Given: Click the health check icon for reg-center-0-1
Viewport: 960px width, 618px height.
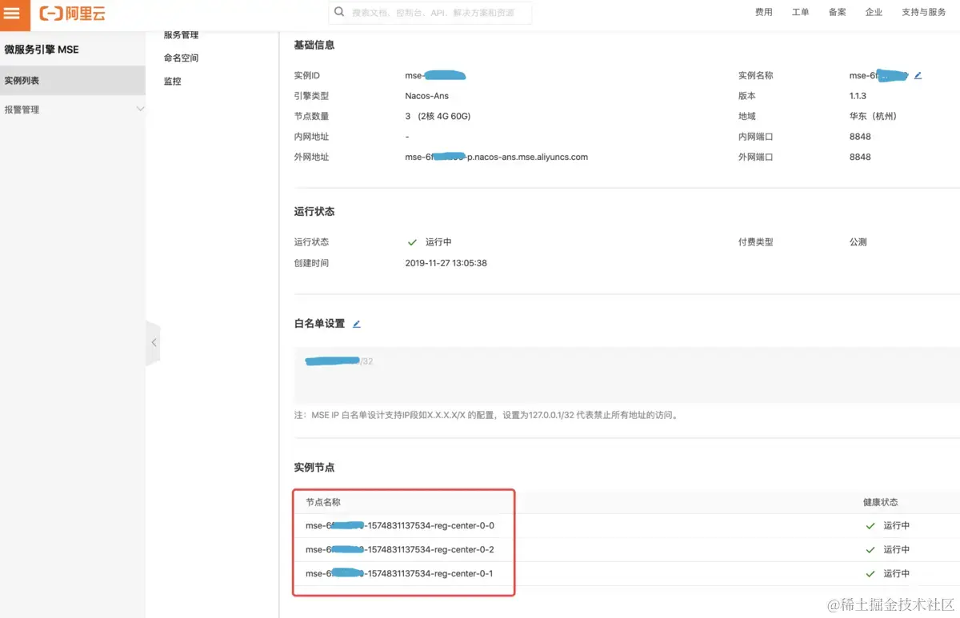Looking at the screenshot, I should (870, 574).
